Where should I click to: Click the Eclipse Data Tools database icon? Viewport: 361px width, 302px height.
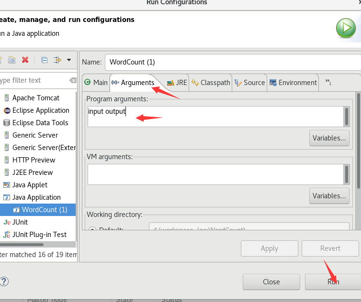(7, 123)
